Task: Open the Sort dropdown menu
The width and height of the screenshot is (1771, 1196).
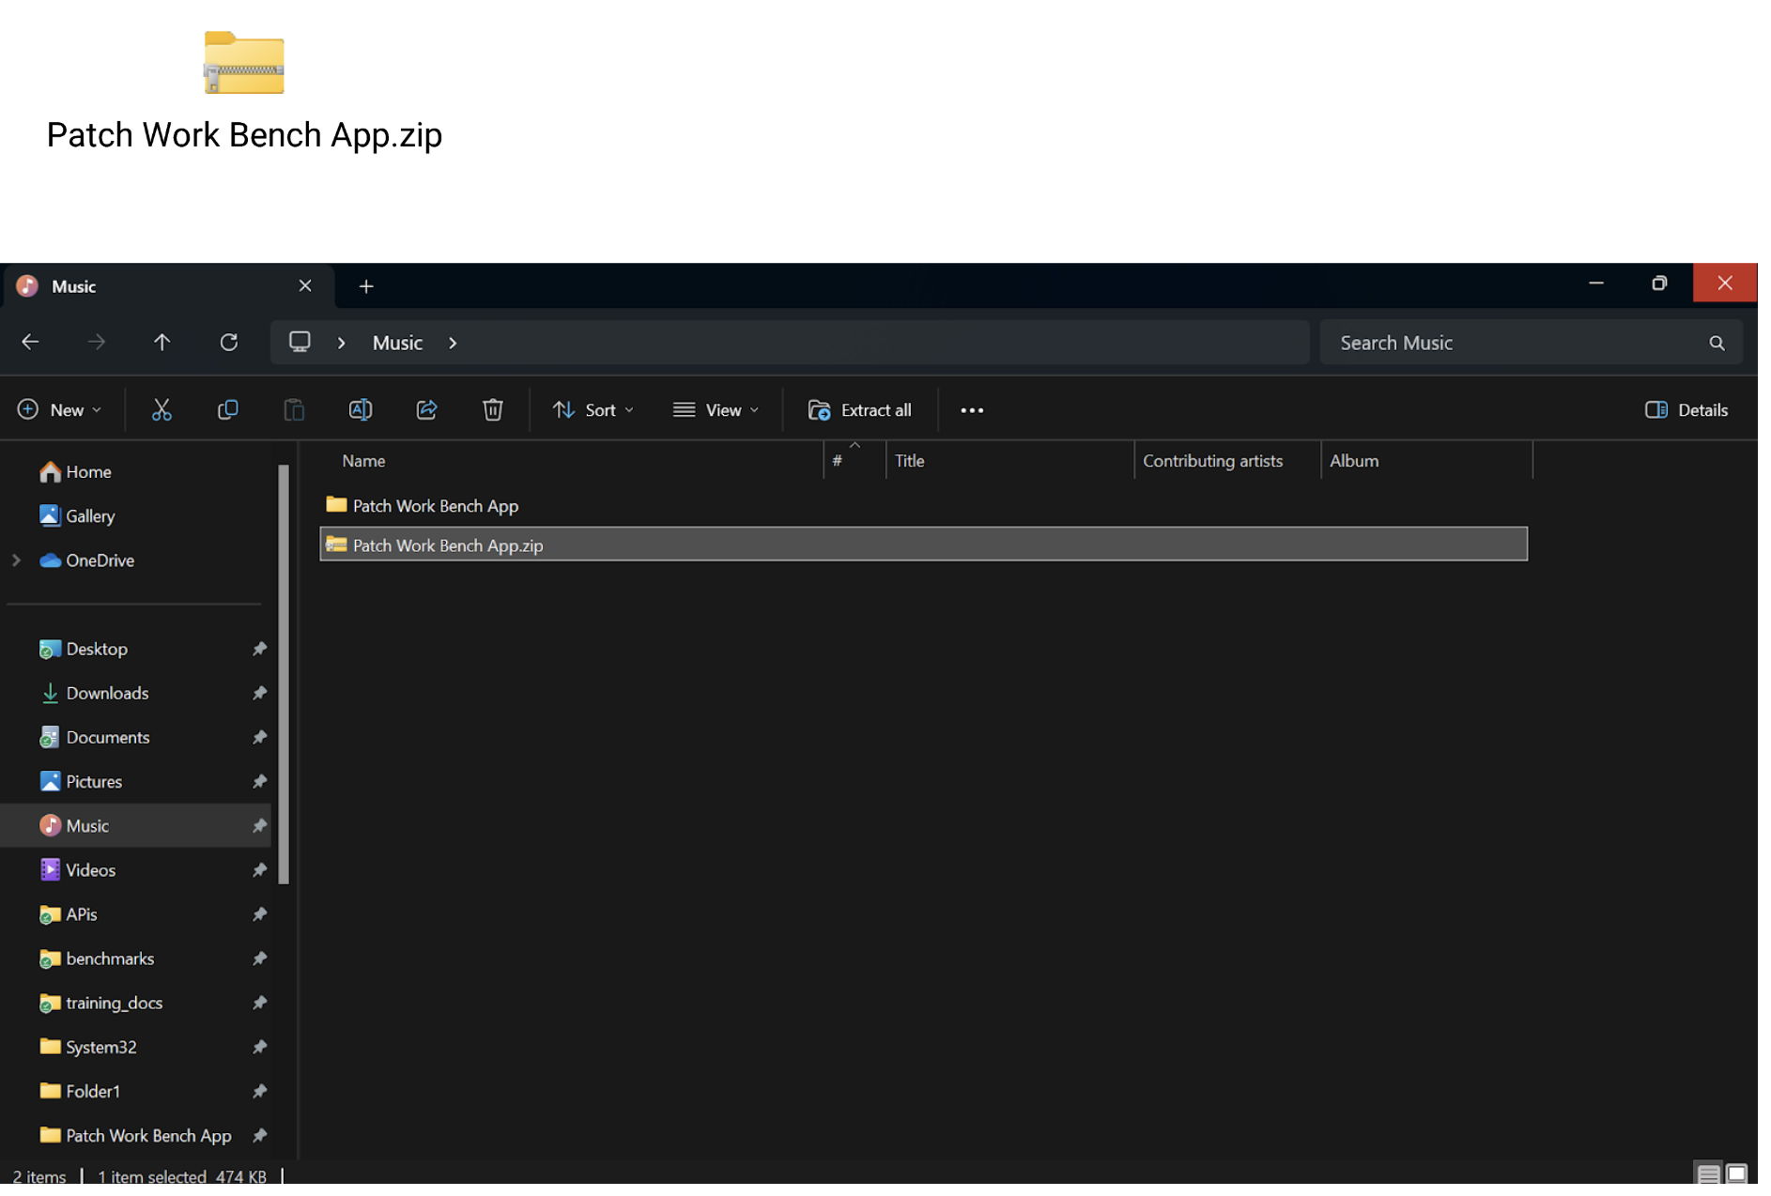Action: (593, 410)
